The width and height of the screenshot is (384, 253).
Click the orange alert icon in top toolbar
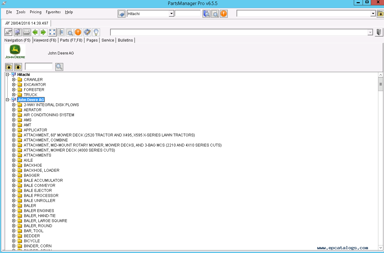pyautogui.click(x=224, y=14)
